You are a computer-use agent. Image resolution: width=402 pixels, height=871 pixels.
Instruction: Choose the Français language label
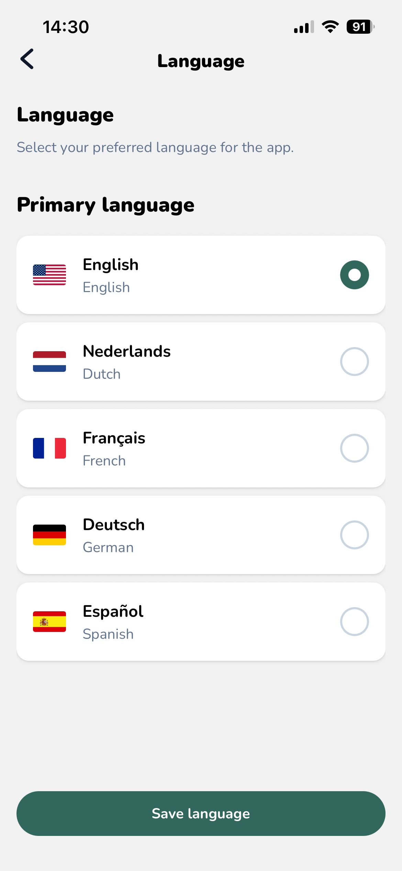pyautogui.click(x=114, y=438)
